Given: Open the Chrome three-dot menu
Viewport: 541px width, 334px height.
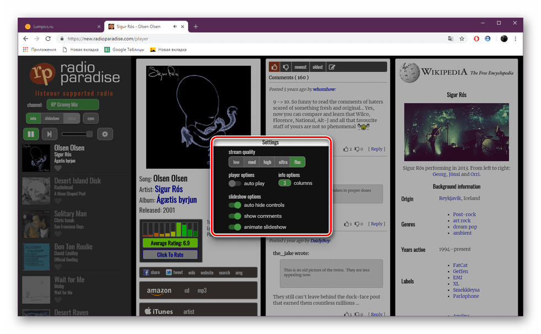Looking at the screenshot, I should point(515,39).
